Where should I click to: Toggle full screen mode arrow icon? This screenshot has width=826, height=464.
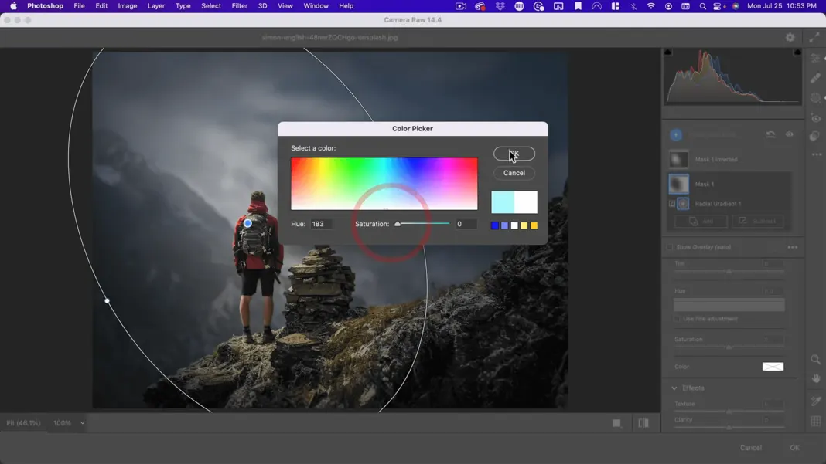[814, 37]
